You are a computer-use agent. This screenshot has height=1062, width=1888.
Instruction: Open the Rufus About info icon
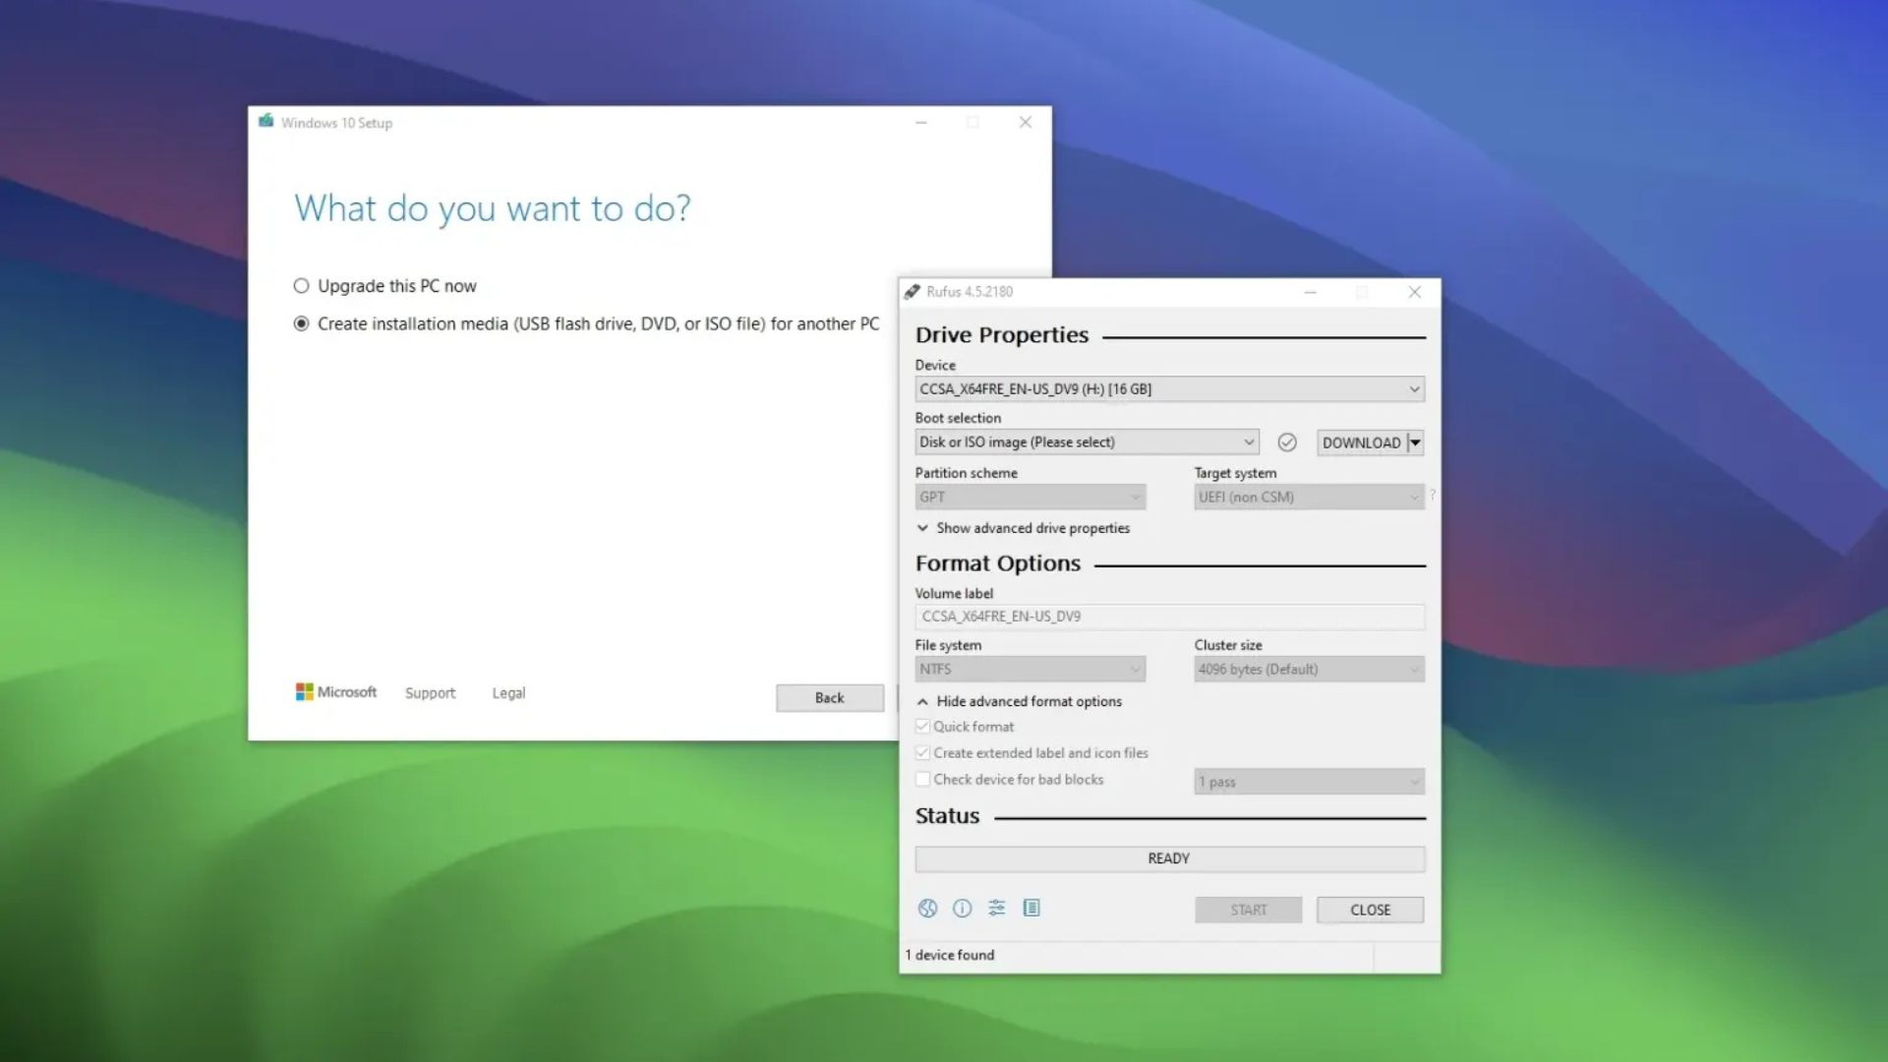[962, 908]
